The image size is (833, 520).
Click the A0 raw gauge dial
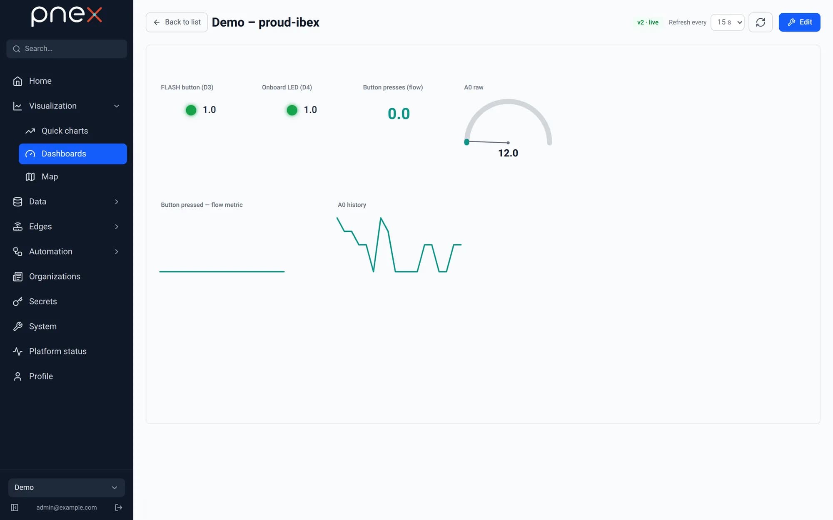pyautogui.click(x=508, y=122)
